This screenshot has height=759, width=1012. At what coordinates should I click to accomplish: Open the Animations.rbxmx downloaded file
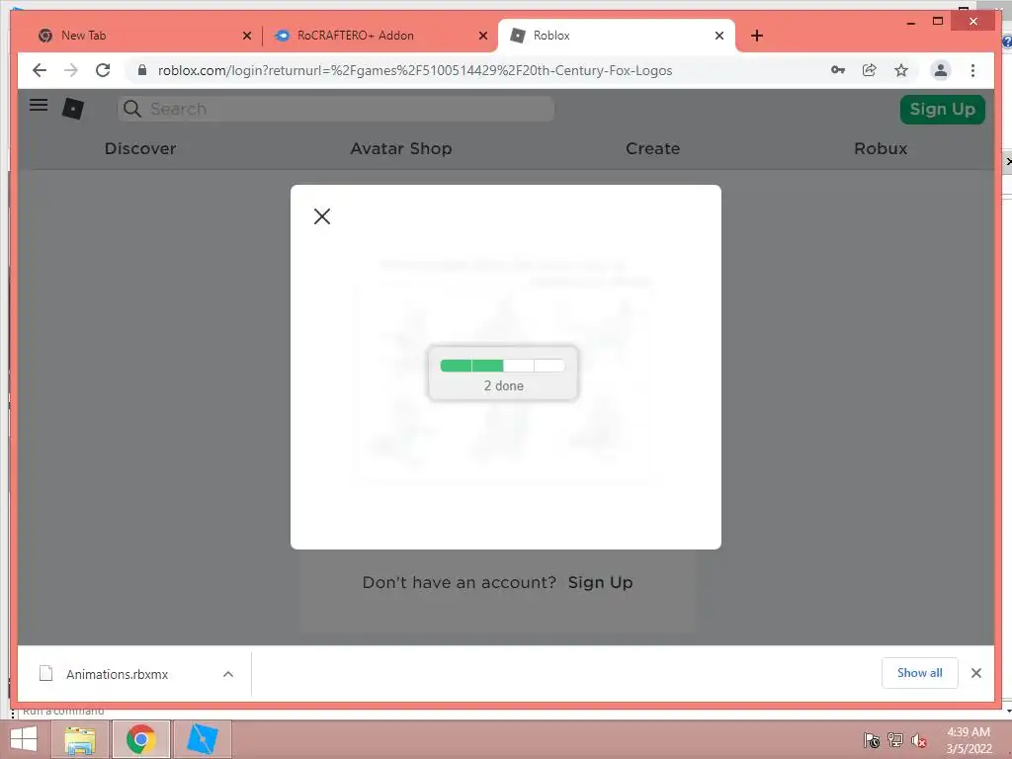tap(117, 674)
